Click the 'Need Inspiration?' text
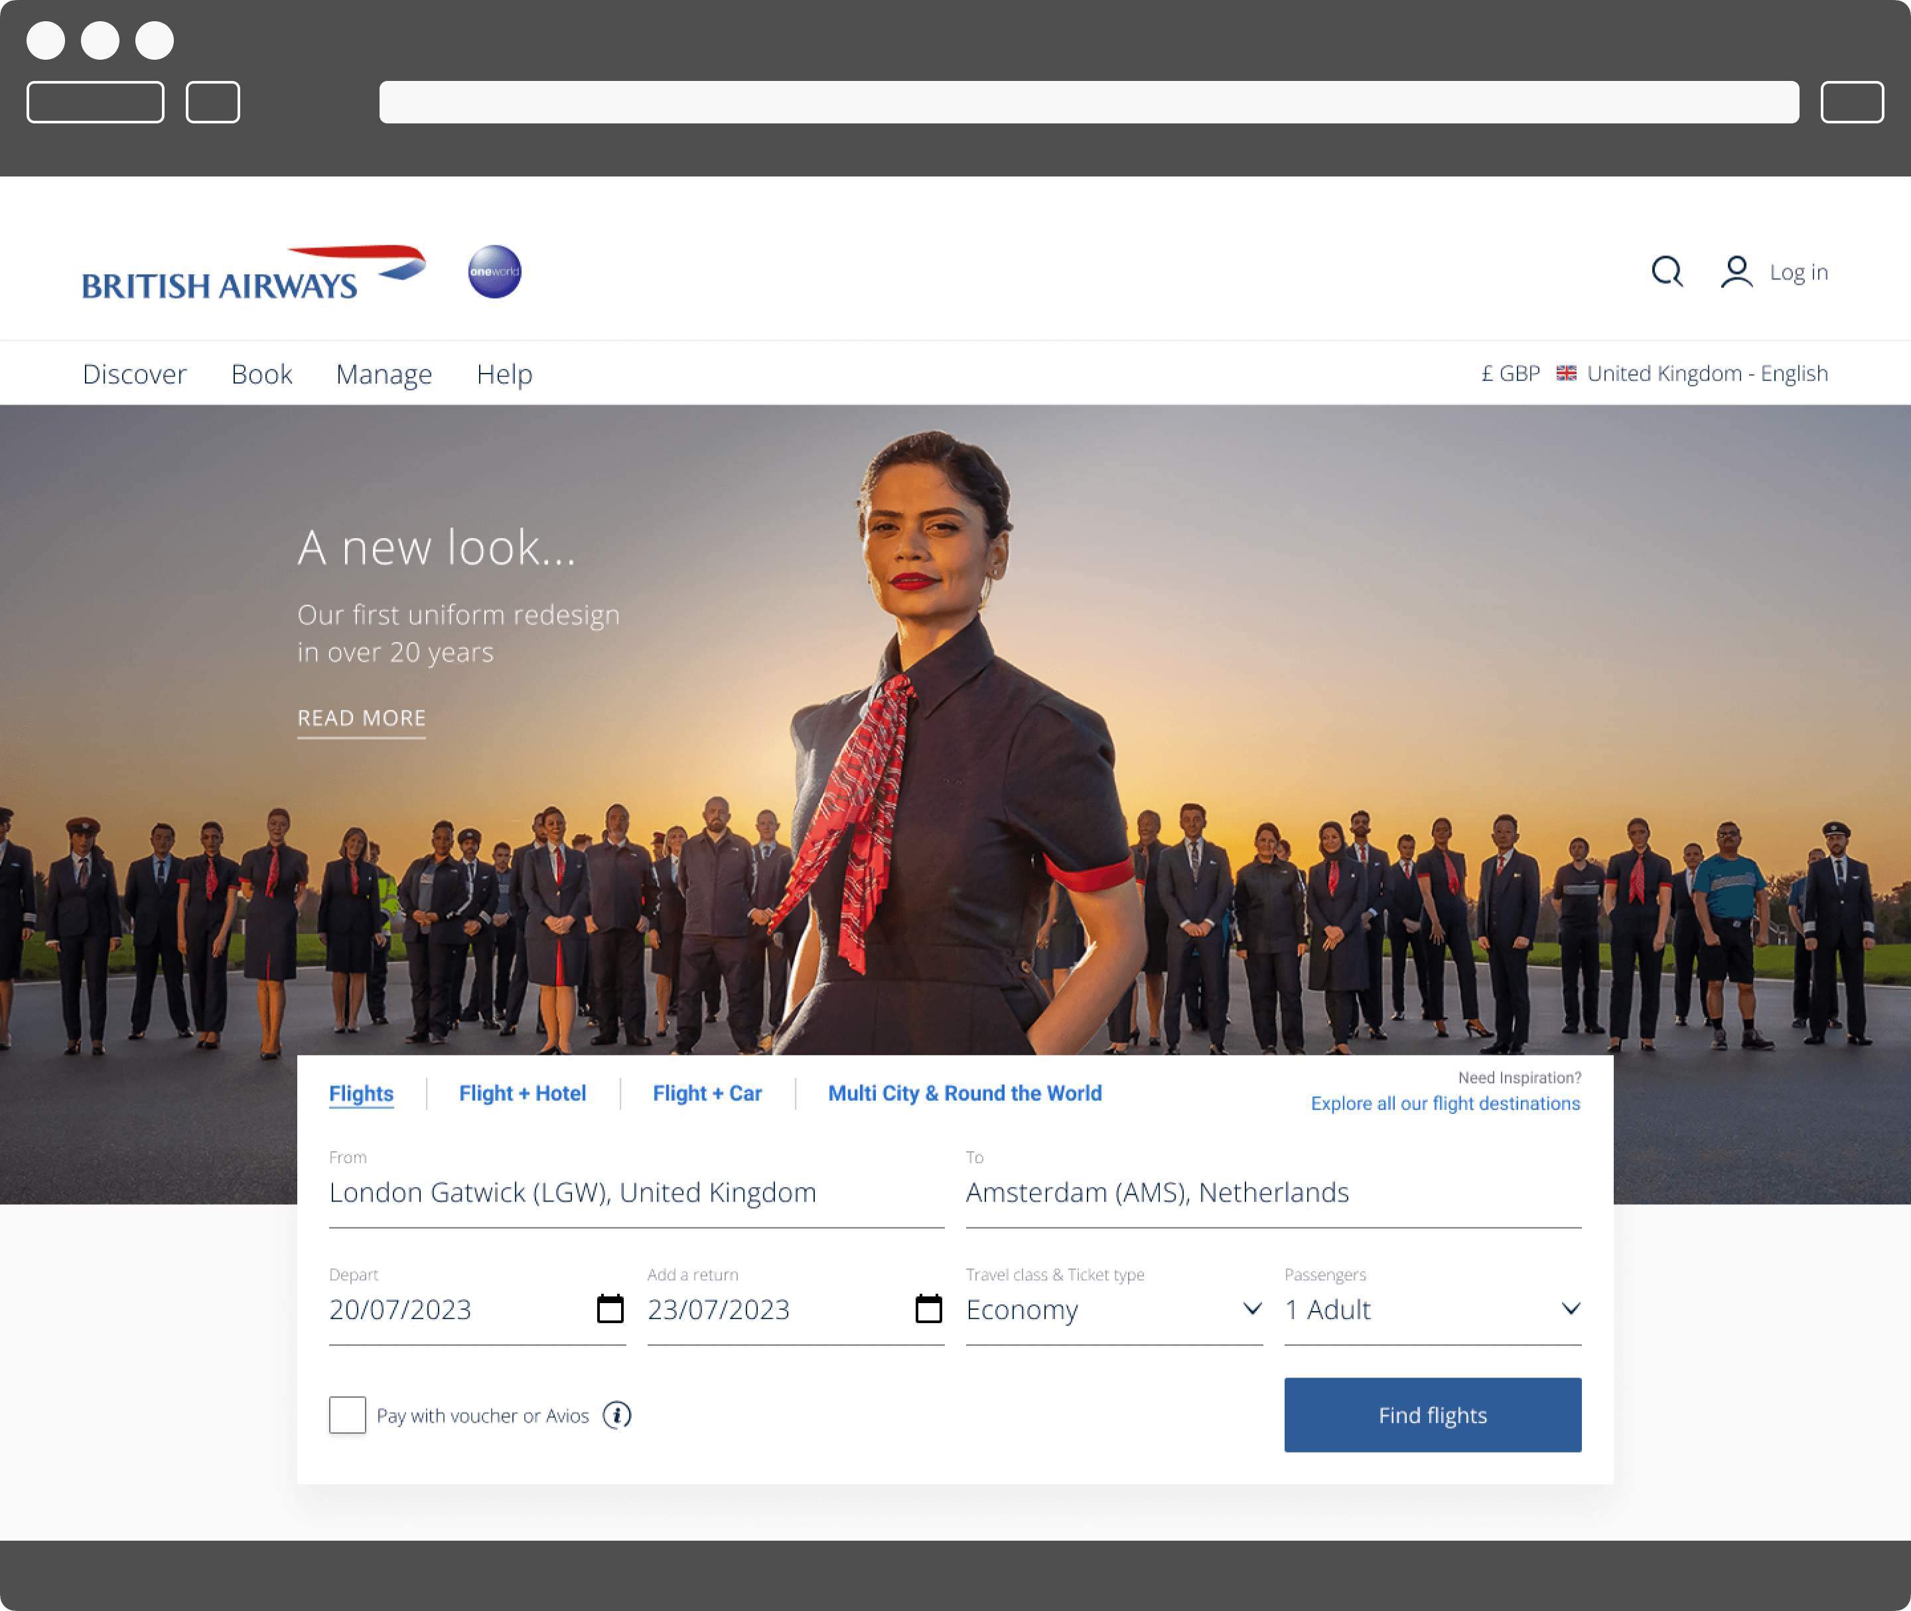 (x=1520, y=1078)
